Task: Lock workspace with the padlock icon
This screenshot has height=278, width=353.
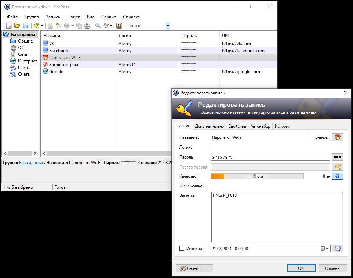Action: pyautogui.click(x=119, y=26)
